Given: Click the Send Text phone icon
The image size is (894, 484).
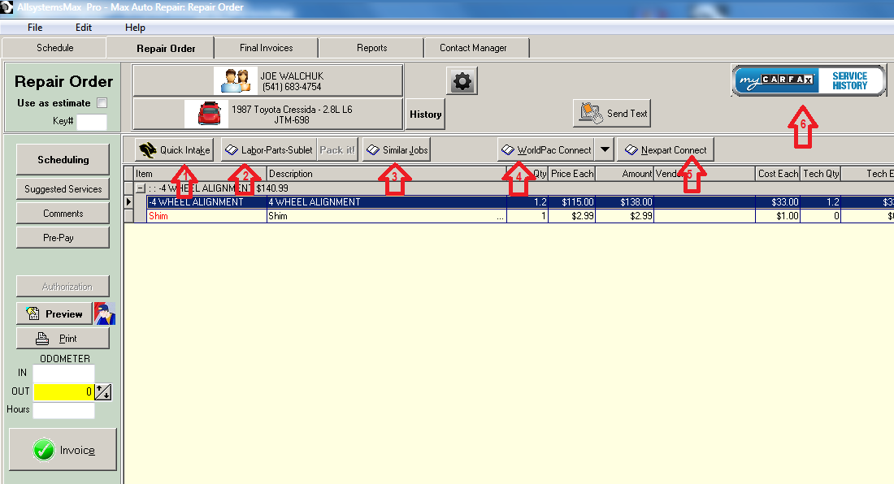Looking at the screenshot, I should click(591, 114).
